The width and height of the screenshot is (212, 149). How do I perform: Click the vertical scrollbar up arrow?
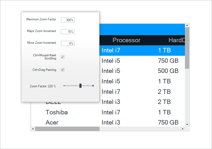tap(187, 25)
